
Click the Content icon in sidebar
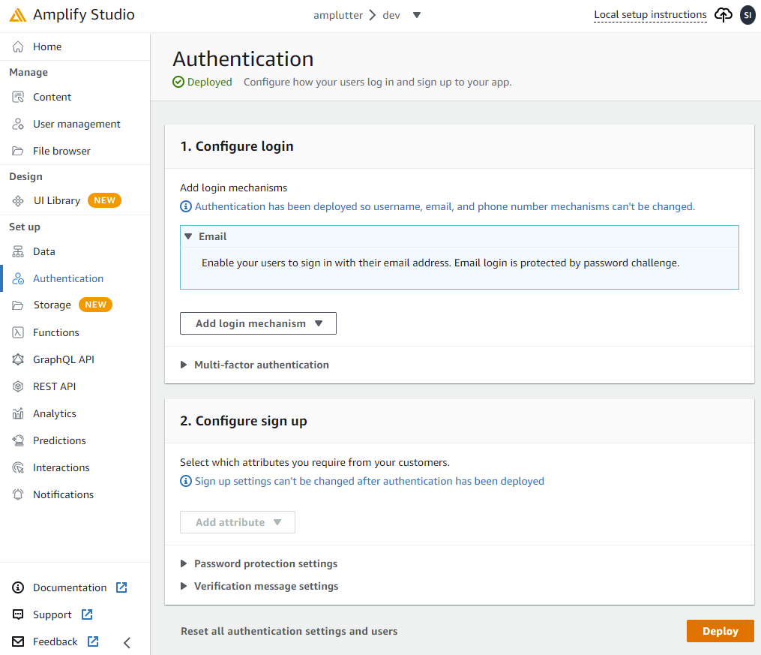coord(18,97)
